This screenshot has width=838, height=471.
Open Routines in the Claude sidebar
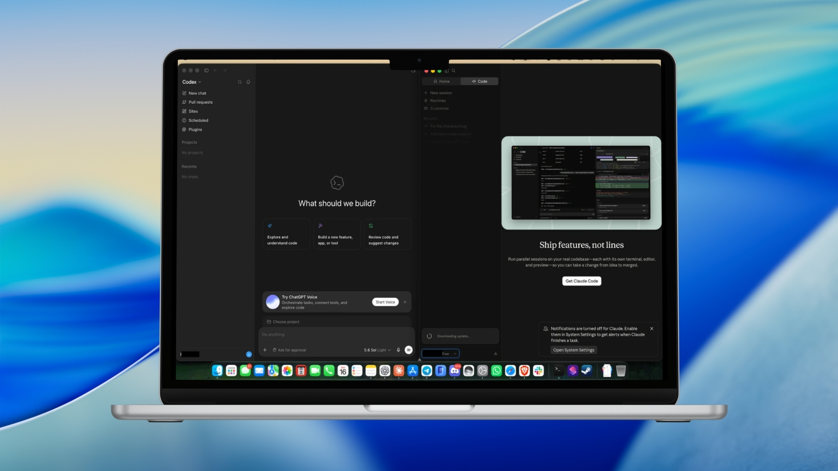[x=434, y=101]
